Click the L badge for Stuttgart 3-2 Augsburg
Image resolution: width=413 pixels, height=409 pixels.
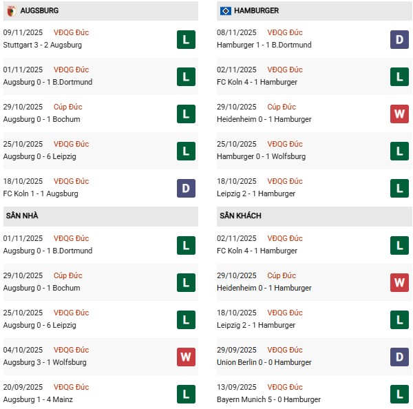[x=185, y=39]
